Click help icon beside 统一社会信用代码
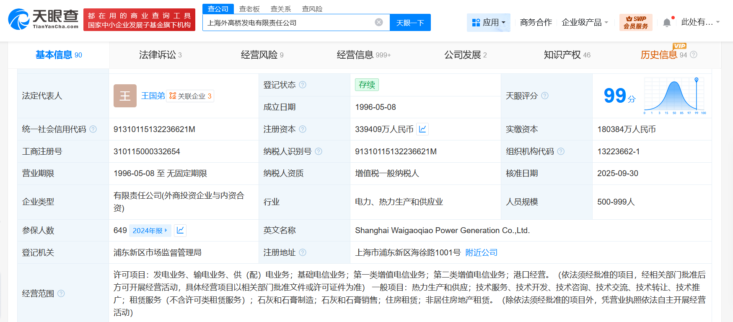The image size is (733, 322). tap(93, 129)
